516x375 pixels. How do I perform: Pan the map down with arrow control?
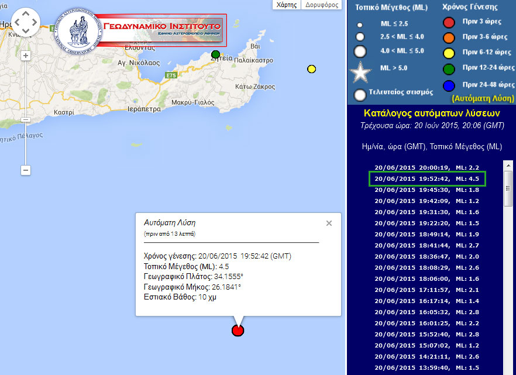(26, 32)
